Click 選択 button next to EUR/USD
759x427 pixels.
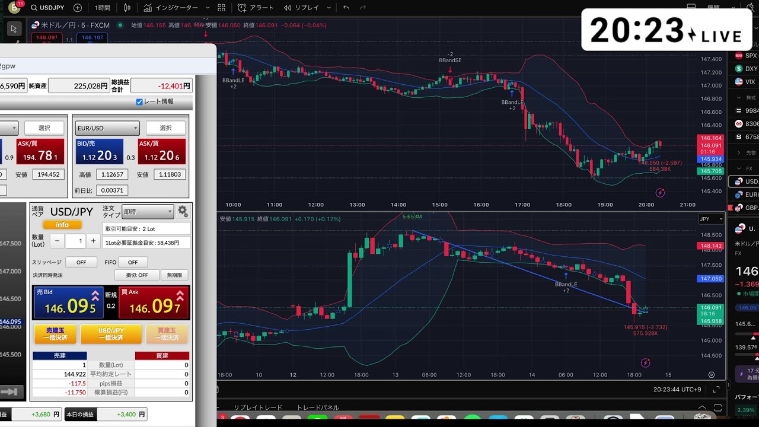pyautogui.click(x=165, y=128)
